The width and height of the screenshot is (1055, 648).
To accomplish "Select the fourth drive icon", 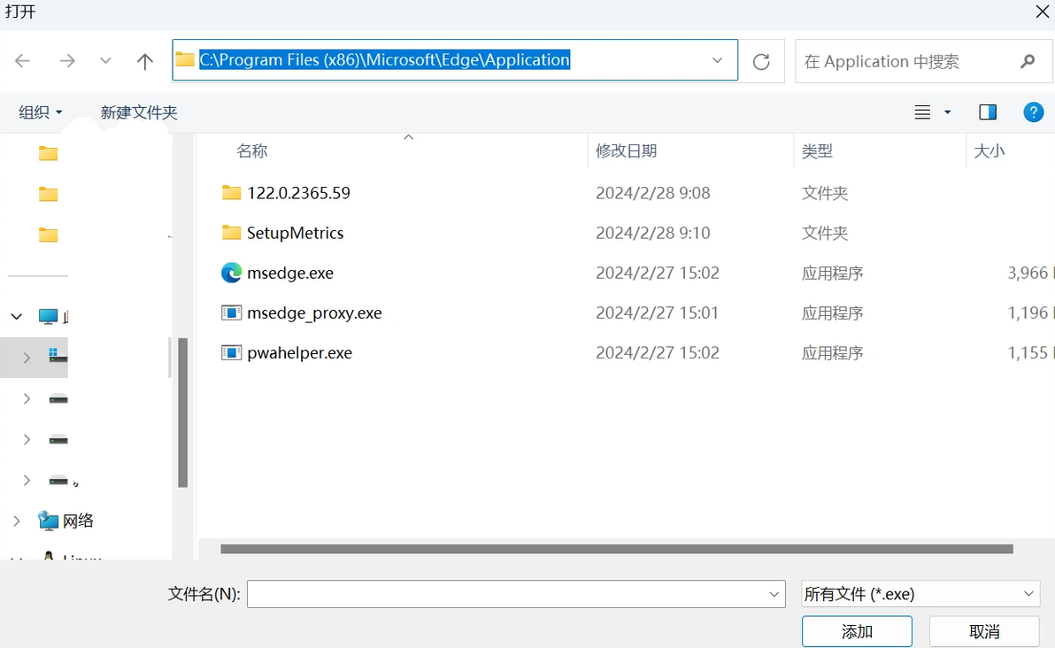I will click(58, 480).
